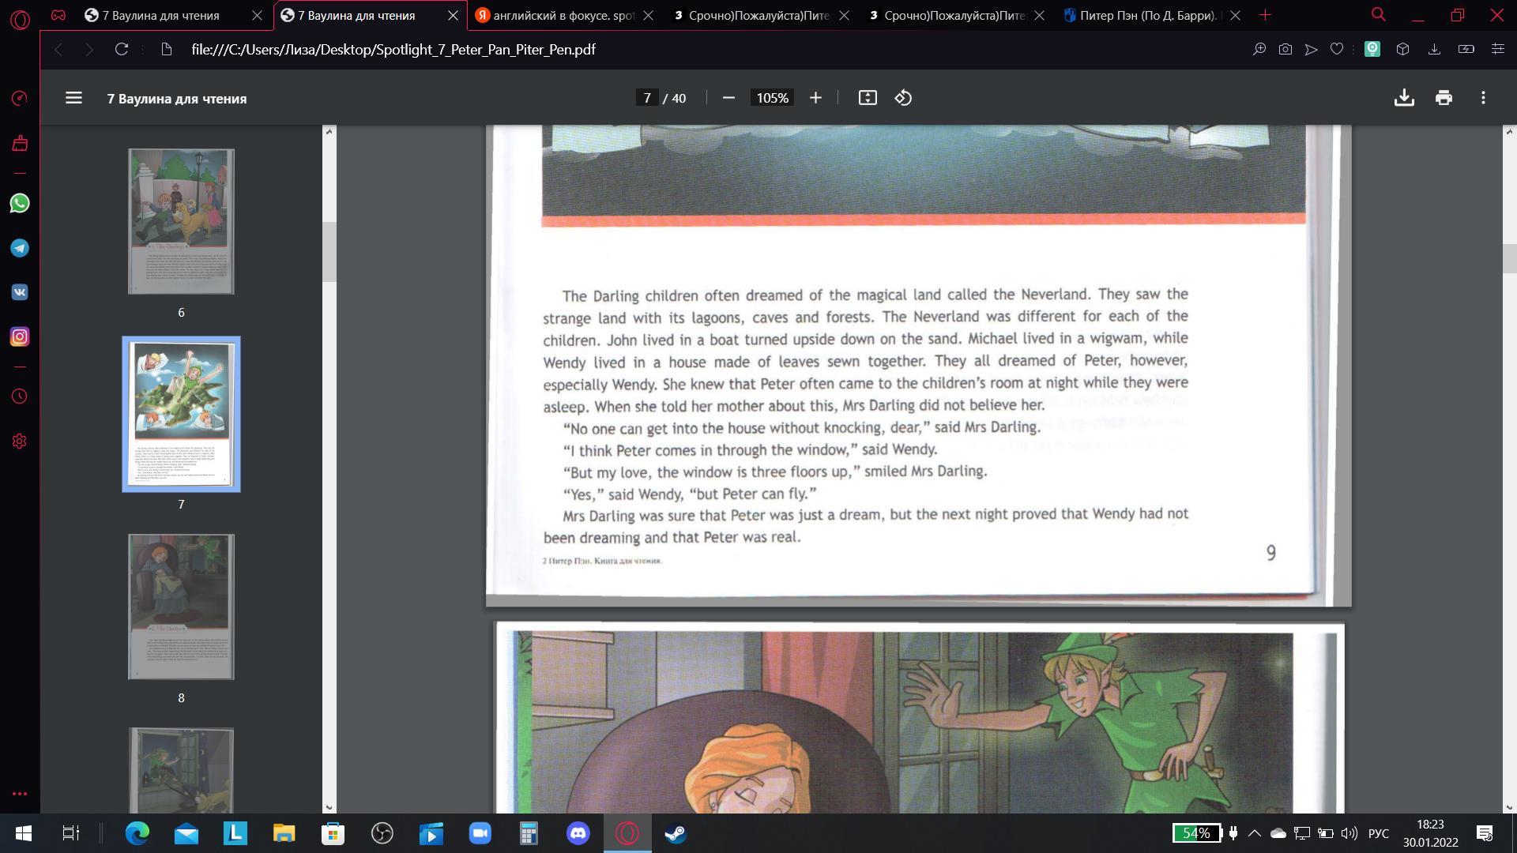Open the notification center
This screenshot has width=1517, height=853.
(x=1485, y=833)
